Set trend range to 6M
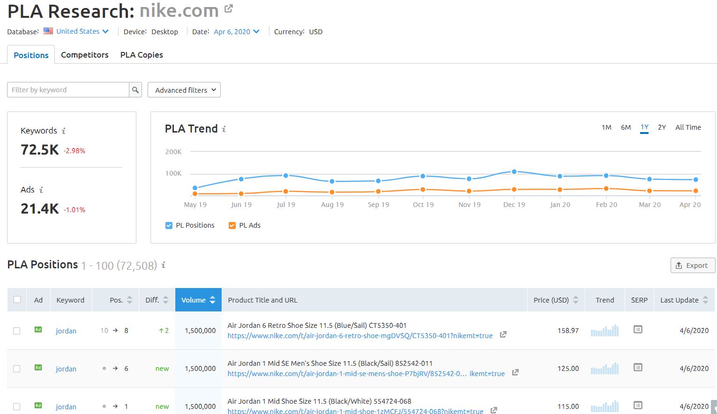The width and height of the screenshot is (717, 414). (626, 127)
